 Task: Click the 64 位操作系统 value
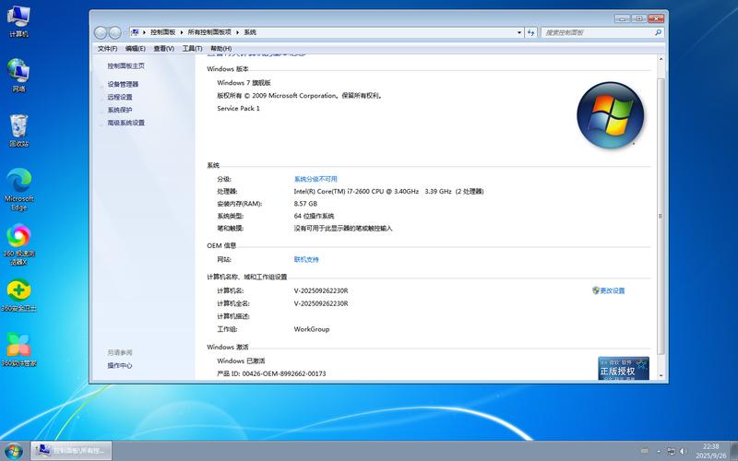(x=314, y=216)
